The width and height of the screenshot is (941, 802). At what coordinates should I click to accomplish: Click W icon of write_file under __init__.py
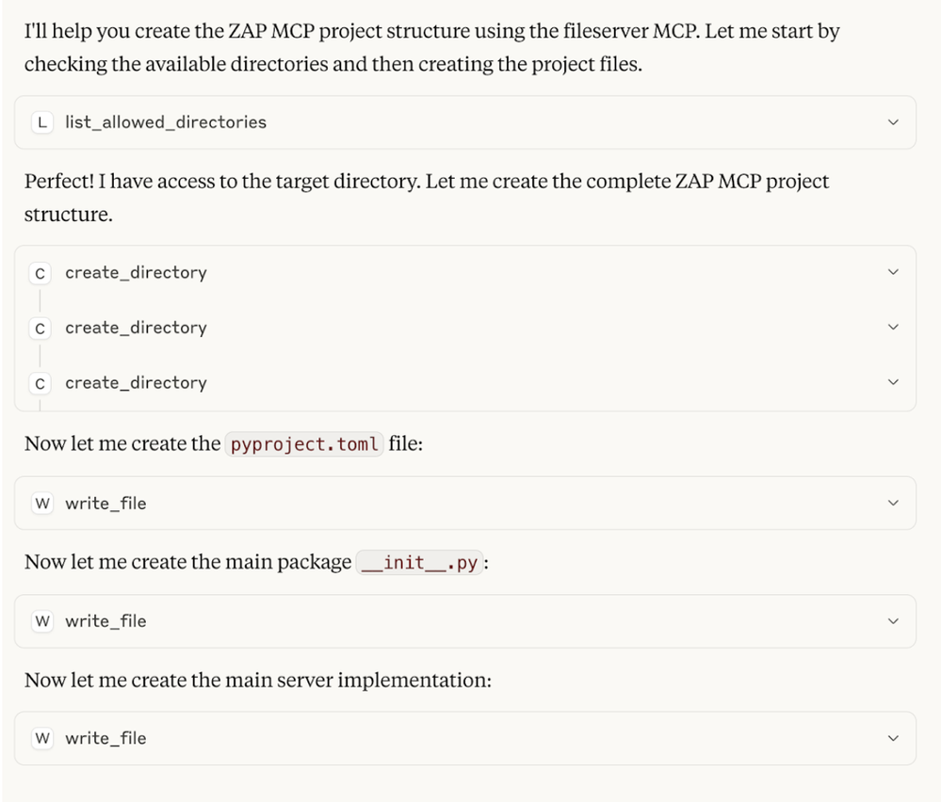coord(42,621)
